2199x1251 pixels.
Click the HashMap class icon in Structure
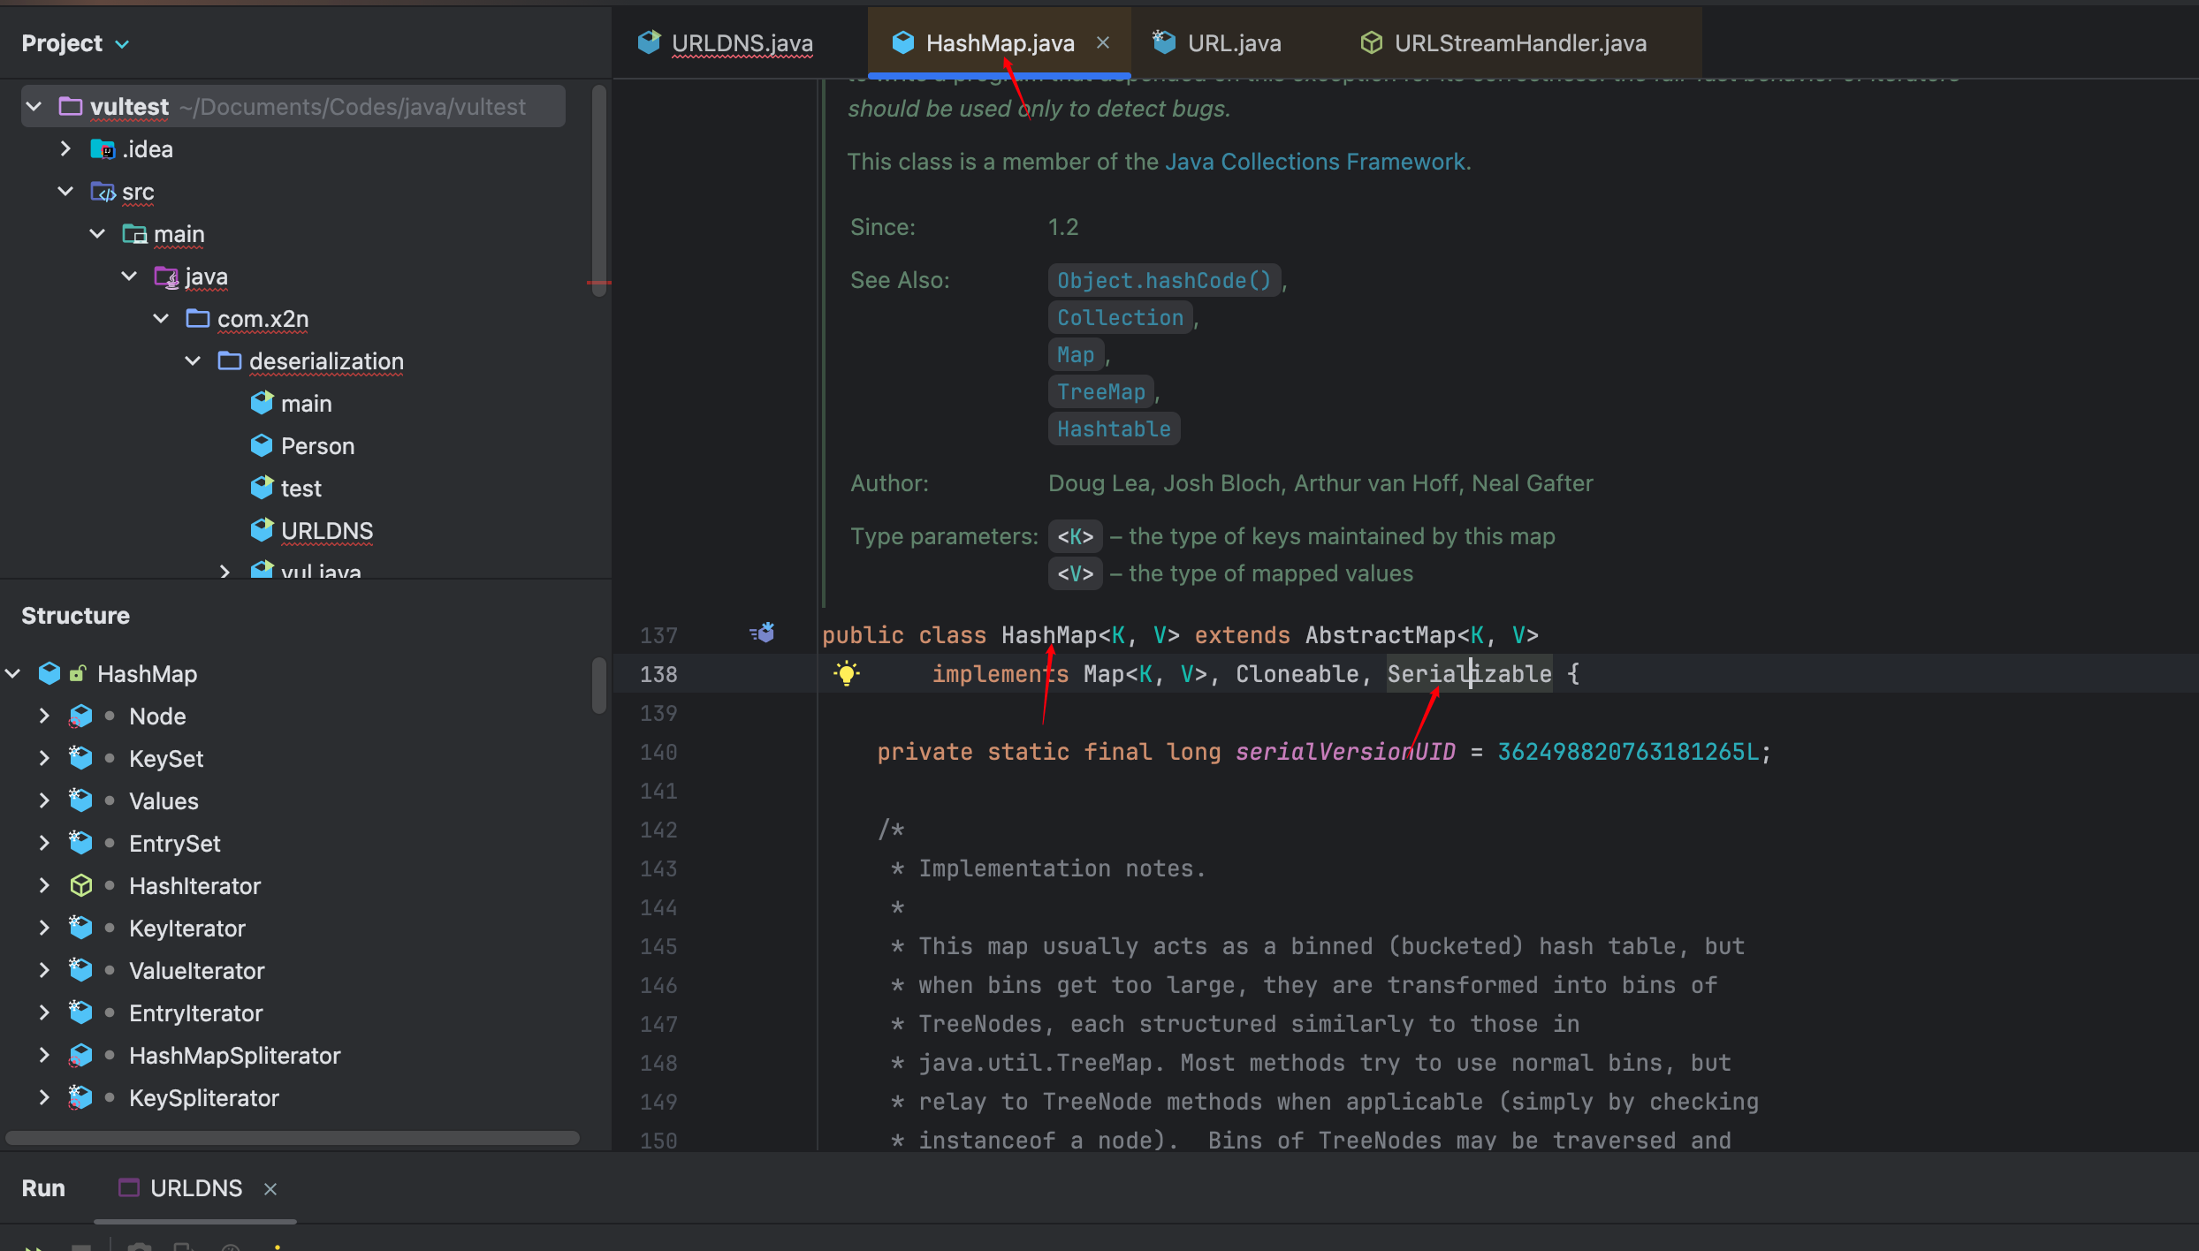click(x=49, y=673)
